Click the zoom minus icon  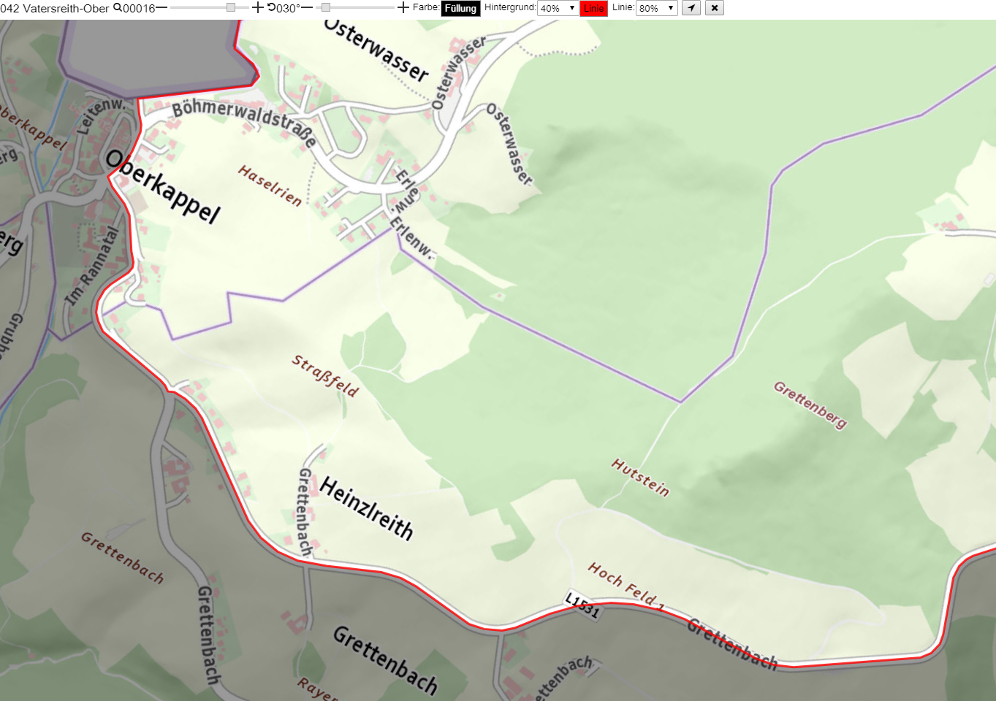point(161,7)
